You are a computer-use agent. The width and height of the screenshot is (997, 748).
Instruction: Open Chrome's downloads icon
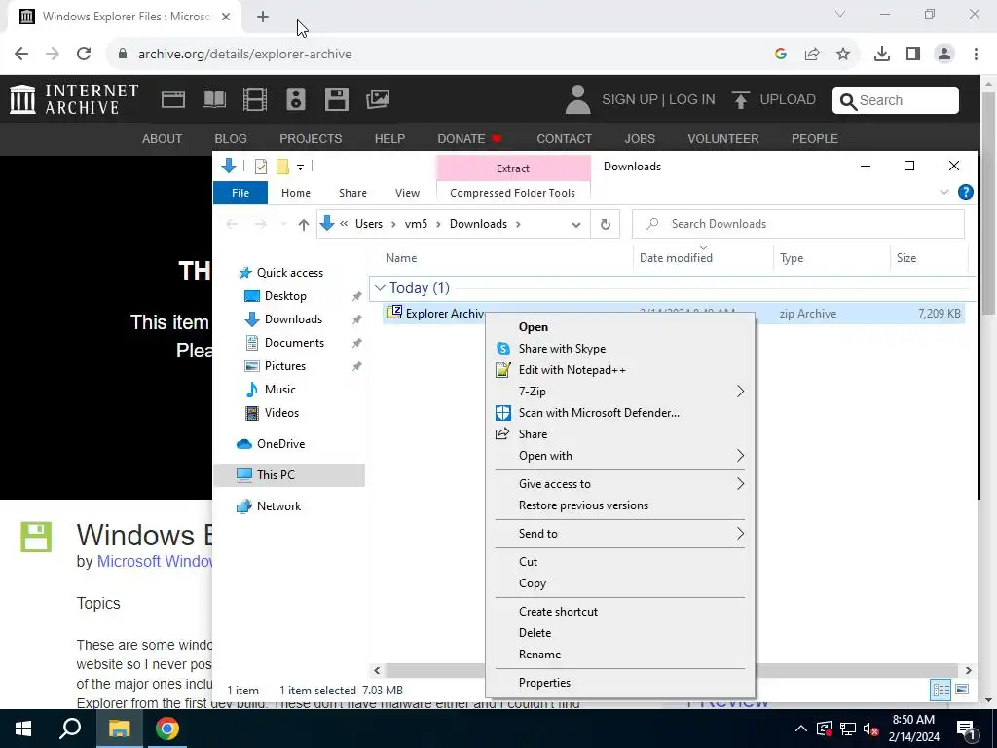882,55
